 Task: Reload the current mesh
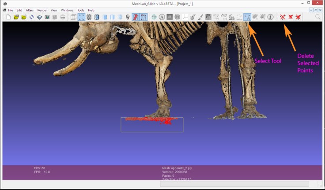point(32,17)
